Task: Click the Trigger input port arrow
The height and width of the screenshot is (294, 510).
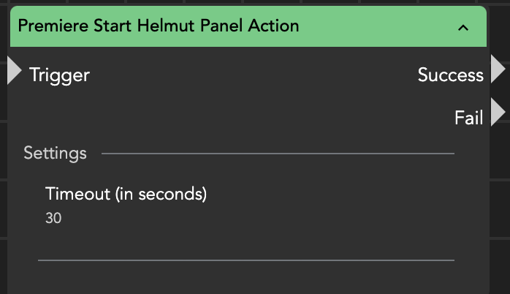Action: 14,72
